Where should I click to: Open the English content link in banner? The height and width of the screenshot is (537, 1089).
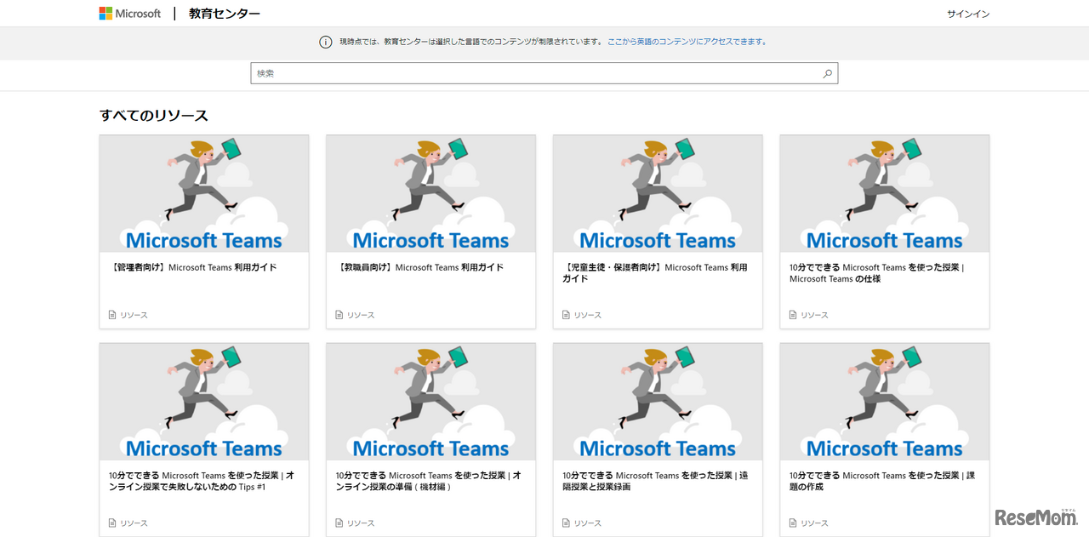(x=687, y=42)
